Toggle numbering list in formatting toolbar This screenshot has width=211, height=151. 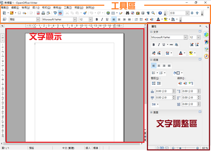coord(136,19)
